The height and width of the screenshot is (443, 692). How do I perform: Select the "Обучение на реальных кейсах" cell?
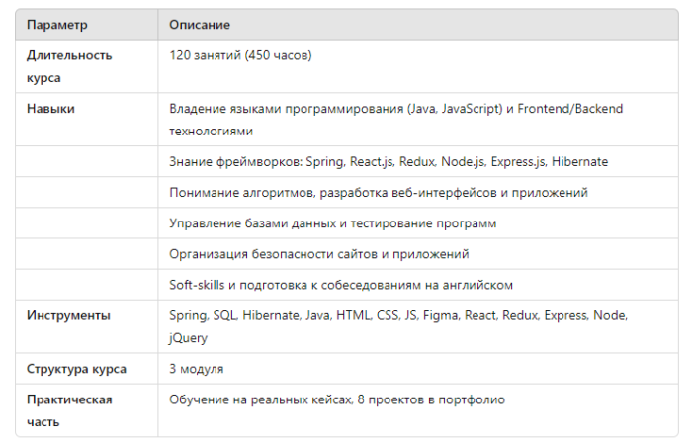337,399
